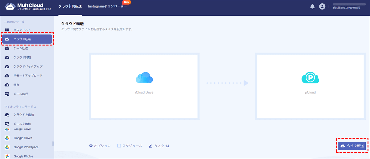This screenshot has width=370, height=159.
Task: Click the 今すぐ転送 button
Action: [x=352, y=146]
